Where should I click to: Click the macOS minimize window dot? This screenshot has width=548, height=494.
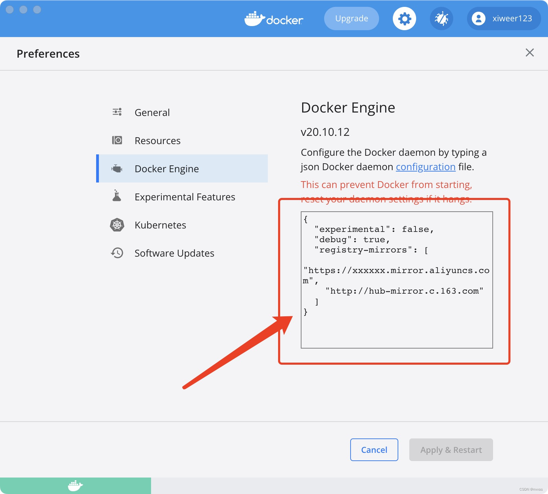coord(23,10)
